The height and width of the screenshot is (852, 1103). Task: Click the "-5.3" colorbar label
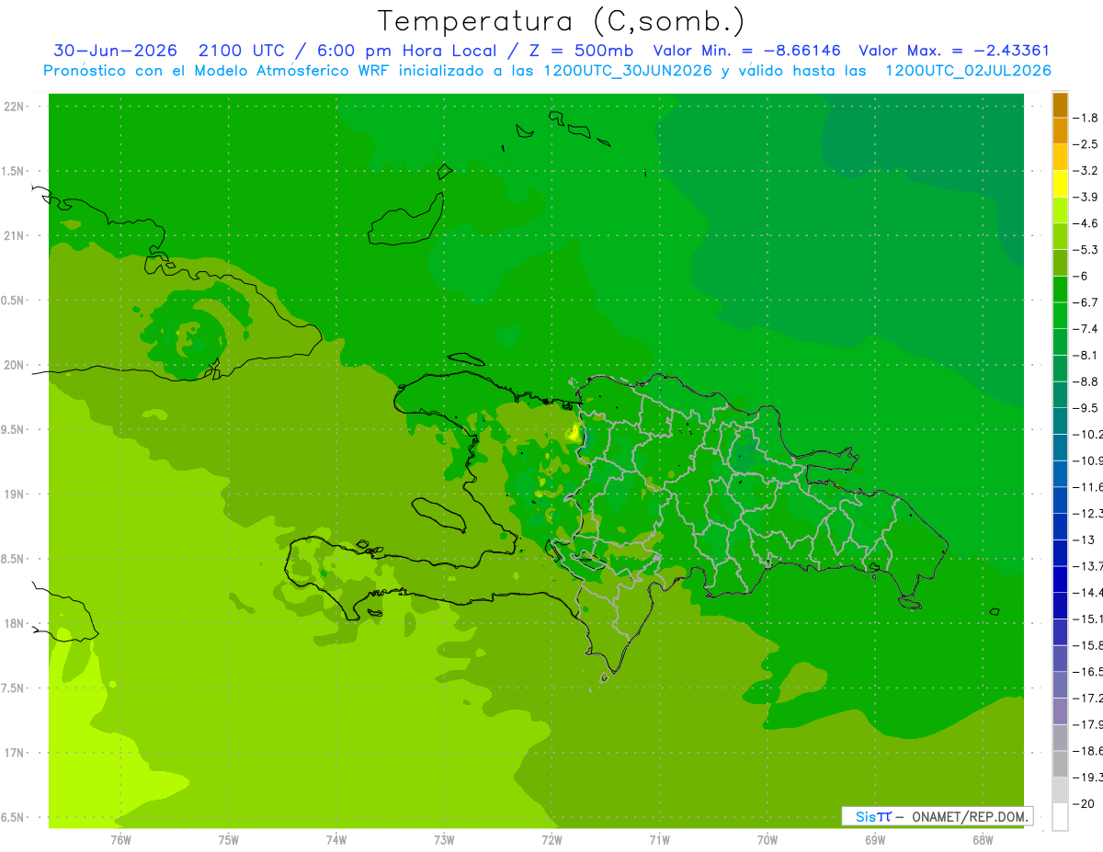[1086, 249]
